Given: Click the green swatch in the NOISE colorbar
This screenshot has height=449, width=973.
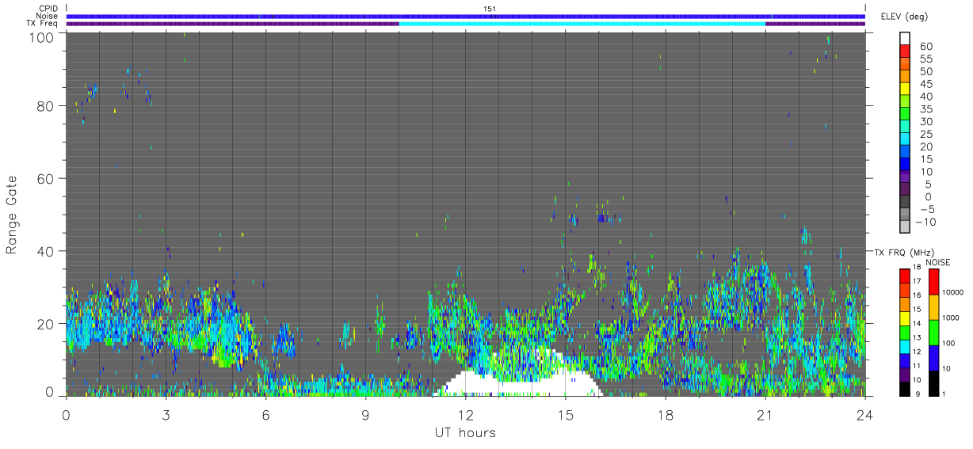Looking at the screenshot, I should point(933,333).
